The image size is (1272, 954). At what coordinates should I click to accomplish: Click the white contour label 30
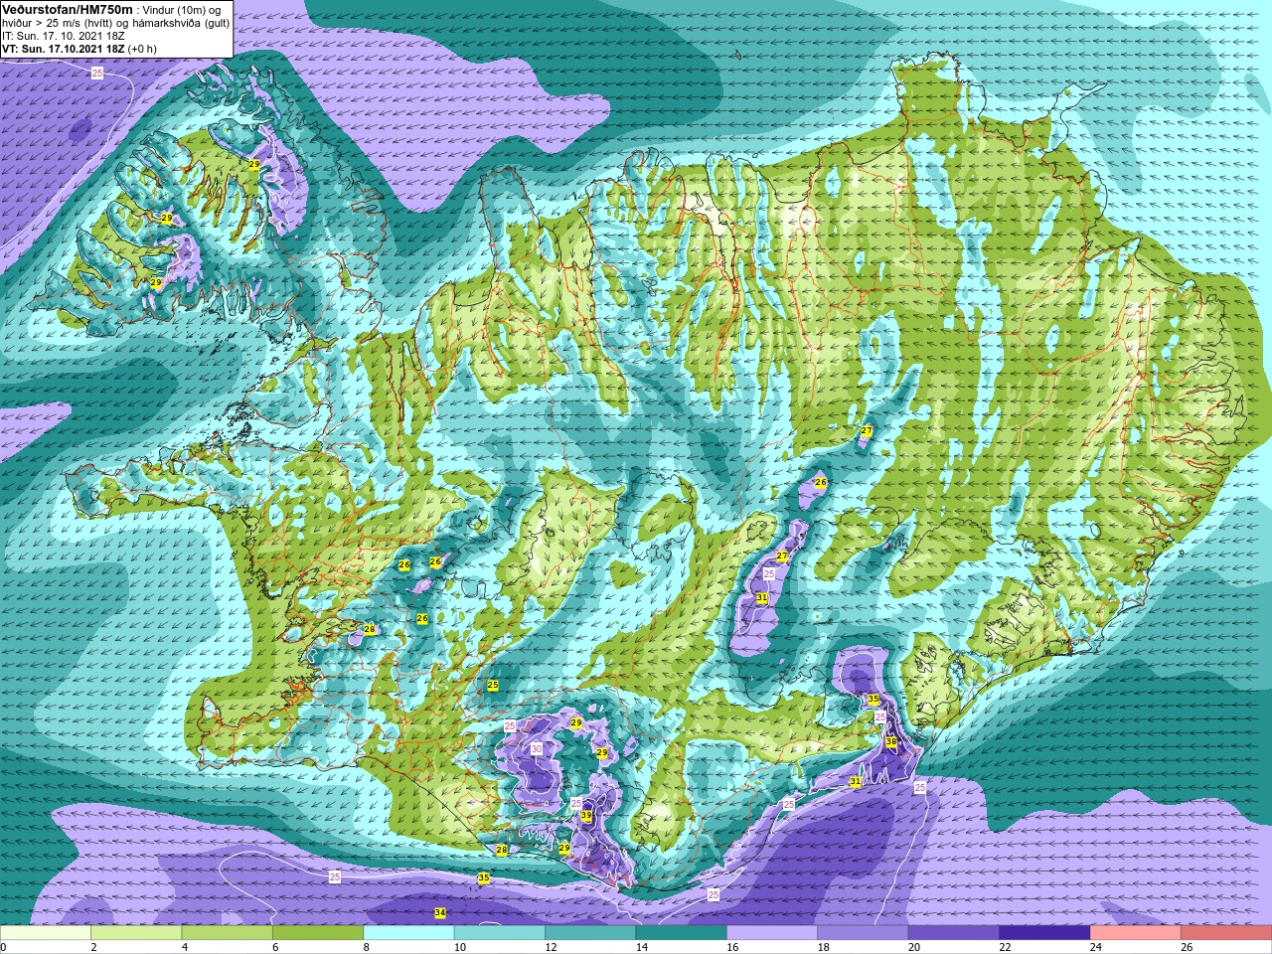537,748
